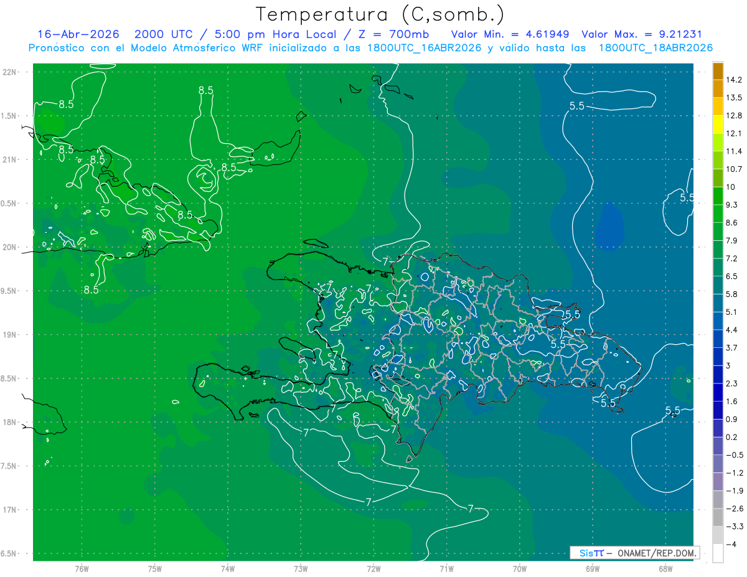Click the white -4 legend swatch

coord(718,553)
